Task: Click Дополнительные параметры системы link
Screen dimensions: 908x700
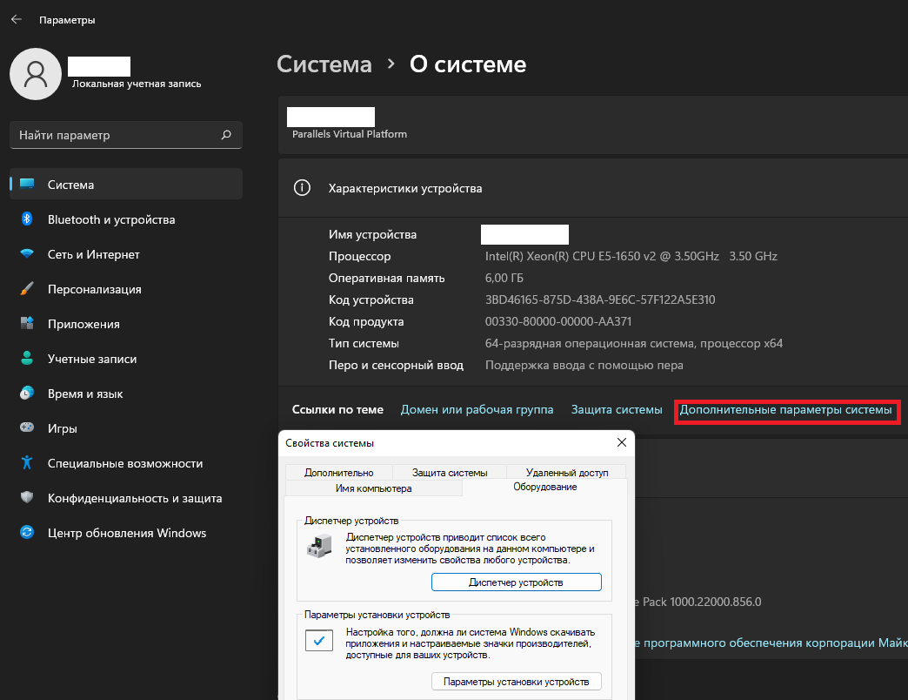Action: tap(785, 409)
